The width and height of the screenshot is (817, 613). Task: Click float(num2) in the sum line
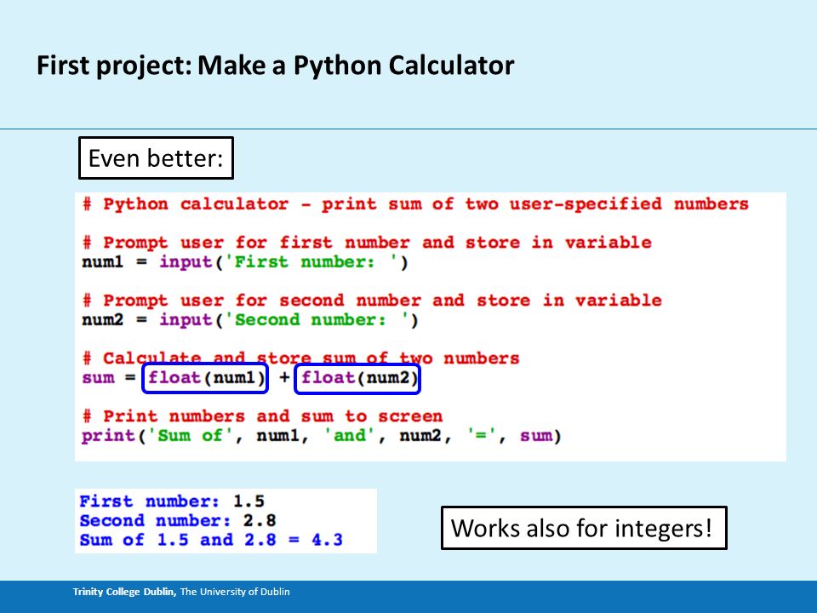[x=357, y=378]
